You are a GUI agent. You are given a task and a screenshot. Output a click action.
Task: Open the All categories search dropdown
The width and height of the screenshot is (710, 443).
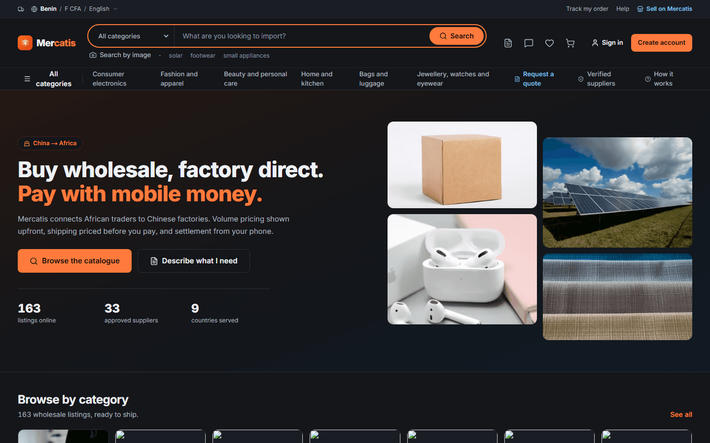[133, 36]
